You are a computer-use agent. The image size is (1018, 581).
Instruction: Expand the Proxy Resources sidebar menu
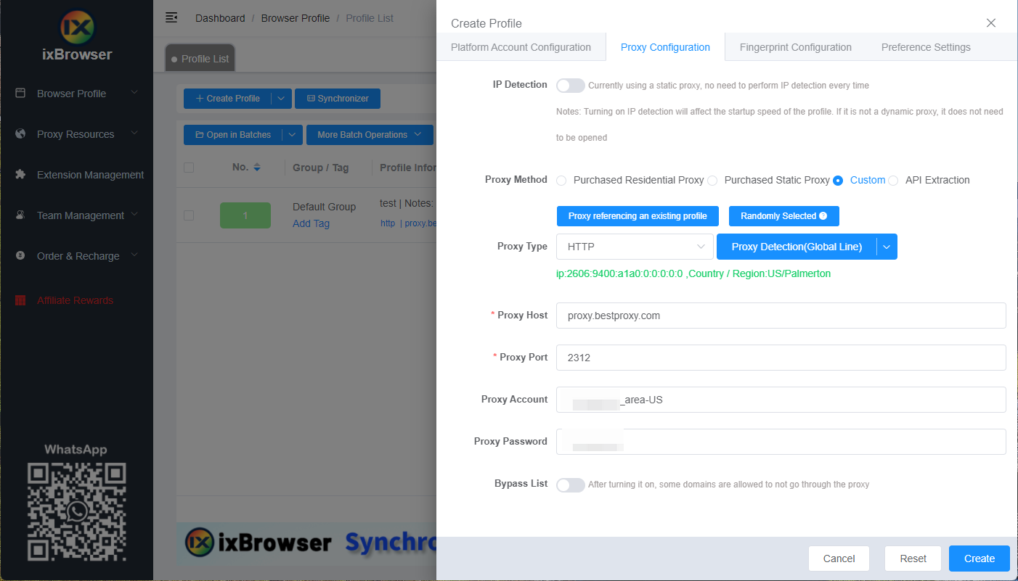click(134, 133)
